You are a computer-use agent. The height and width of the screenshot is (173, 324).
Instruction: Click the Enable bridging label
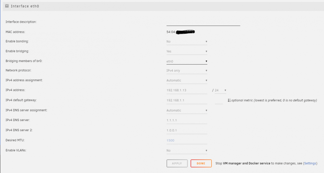pos(17,51)
